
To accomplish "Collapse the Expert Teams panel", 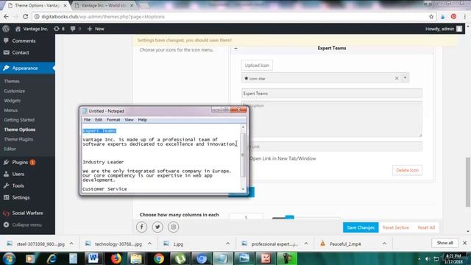I will tap(235, 48).
